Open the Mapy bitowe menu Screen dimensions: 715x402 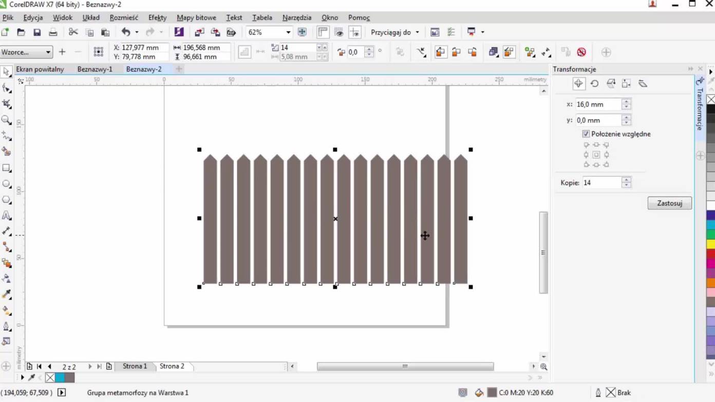[196, 17]
